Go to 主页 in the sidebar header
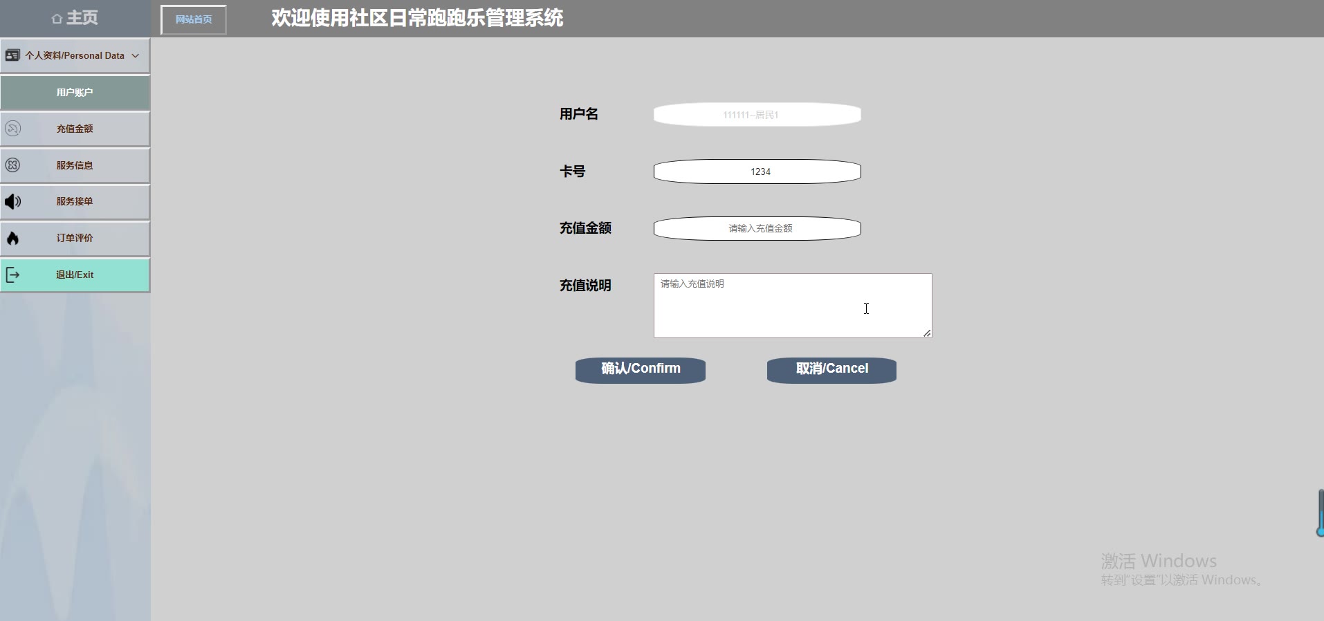This screenshot has height=621, width=1324. pos(82,18)
